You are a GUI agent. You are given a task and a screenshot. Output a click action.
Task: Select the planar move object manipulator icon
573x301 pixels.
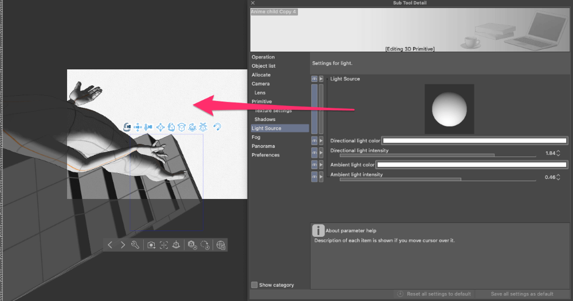tap(160, 127)
